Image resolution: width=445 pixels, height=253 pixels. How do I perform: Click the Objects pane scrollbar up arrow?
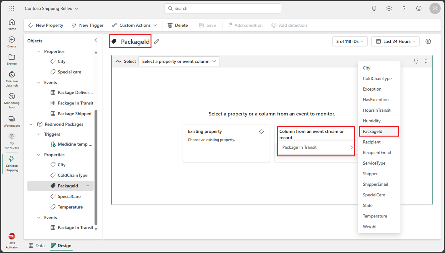[96, 52]
